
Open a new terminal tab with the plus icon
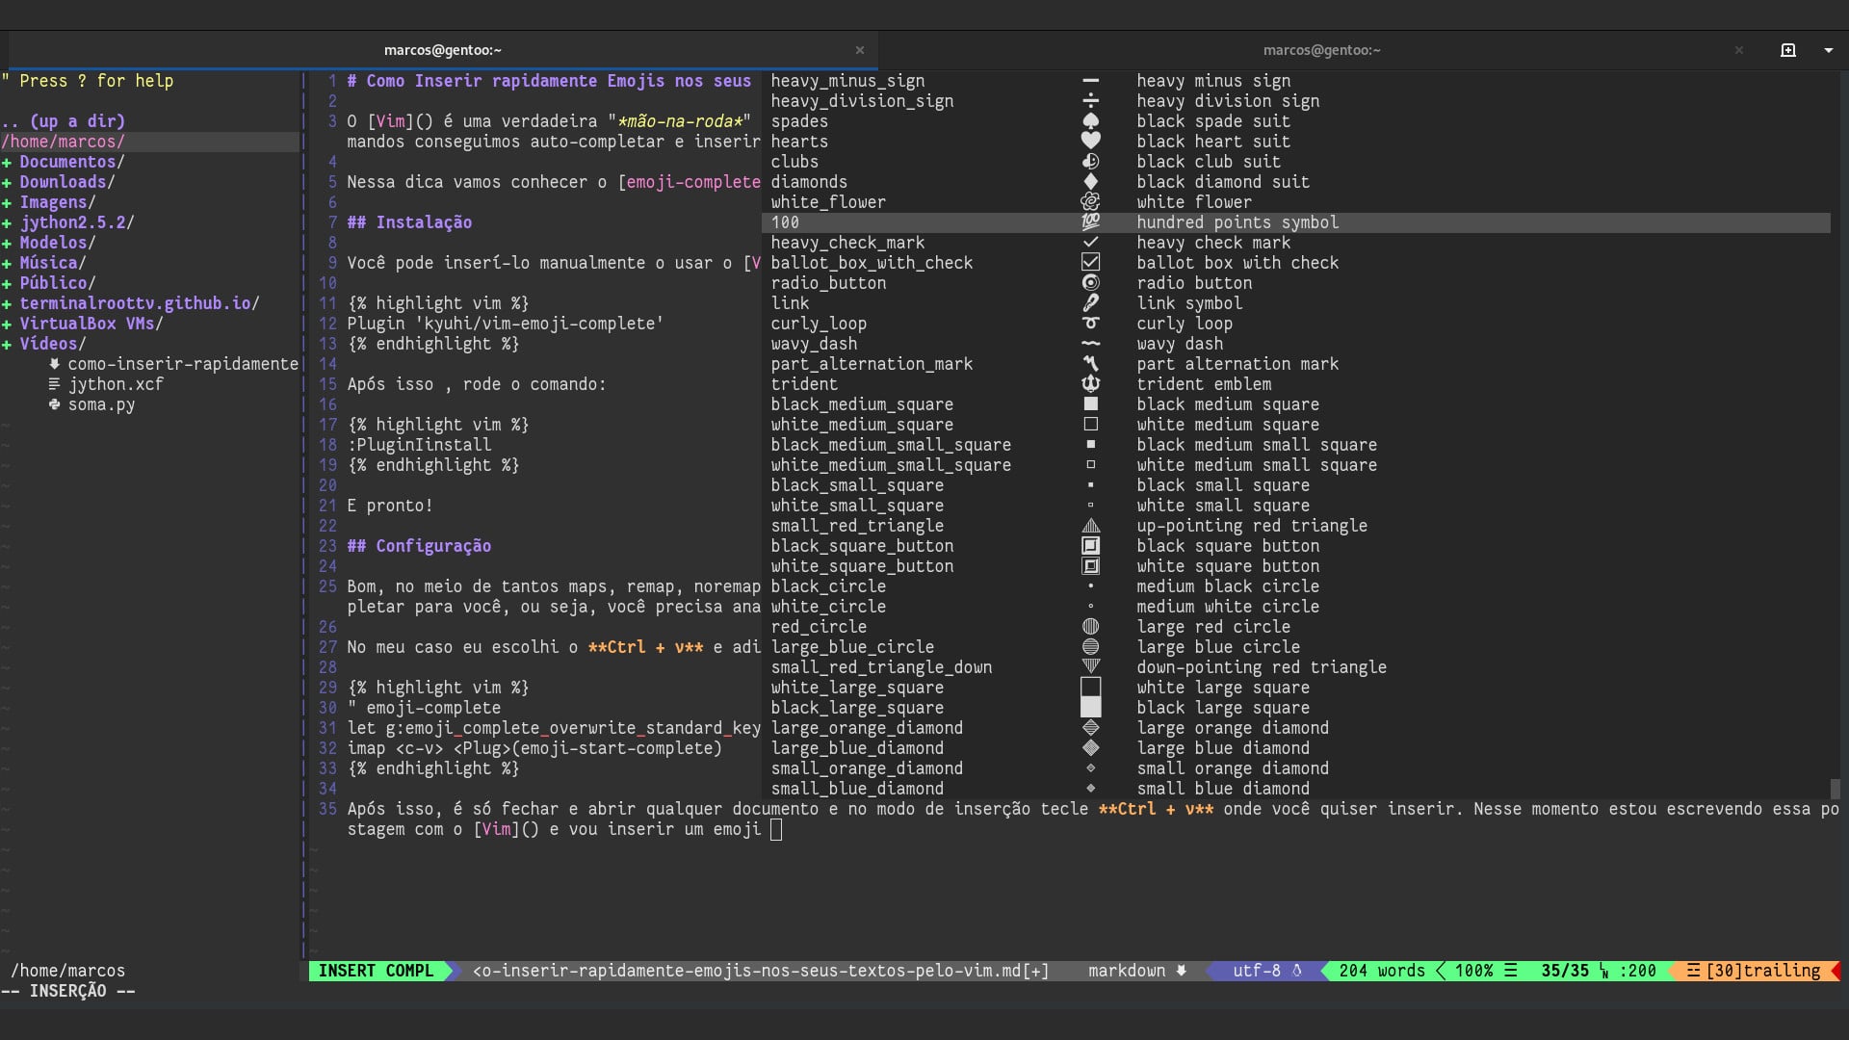(x=1789, y=50)
